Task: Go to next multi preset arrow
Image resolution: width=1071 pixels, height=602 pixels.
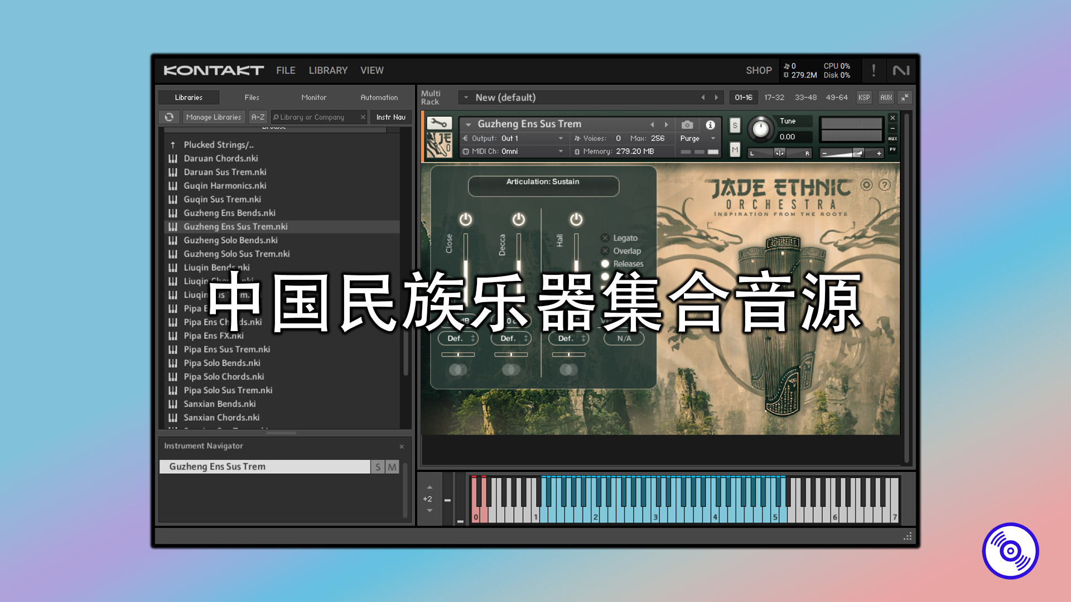Action: 716,97
